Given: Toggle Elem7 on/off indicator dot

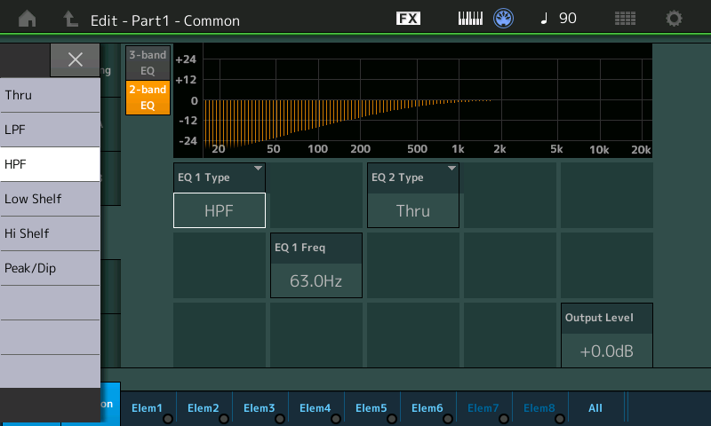Looking at the screenshot, I should [x=504, y=419].
